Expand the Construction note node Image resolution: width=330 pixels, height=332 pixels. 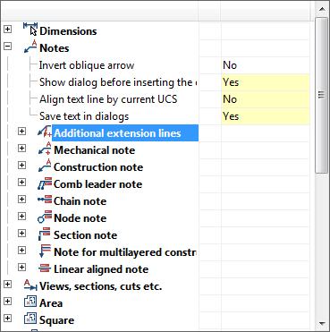pyautogui.click(x=21, y=165)
